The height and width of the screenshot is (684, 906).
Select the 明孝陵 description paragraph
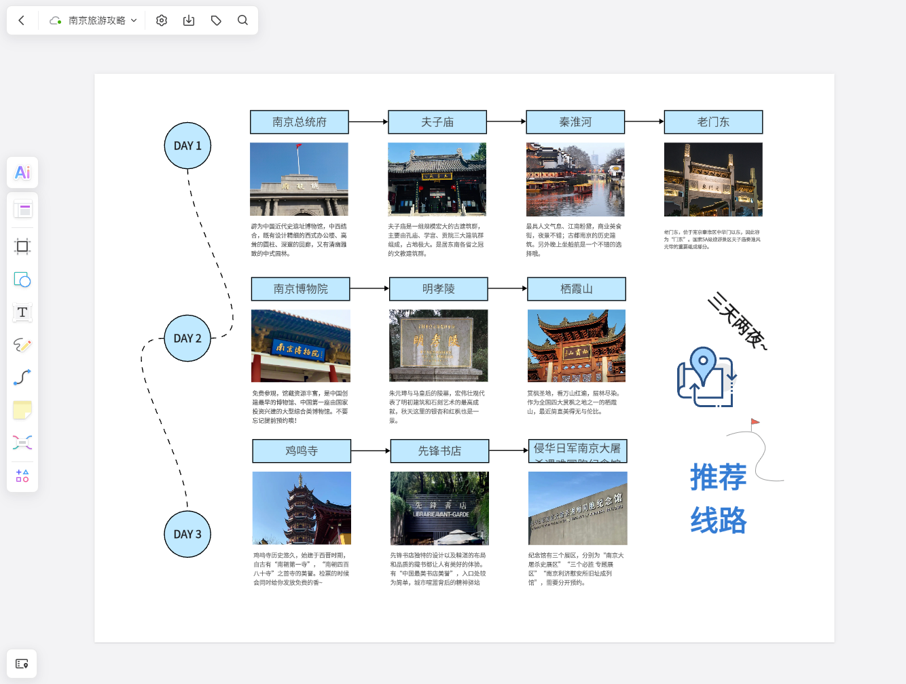click(437, 407)
